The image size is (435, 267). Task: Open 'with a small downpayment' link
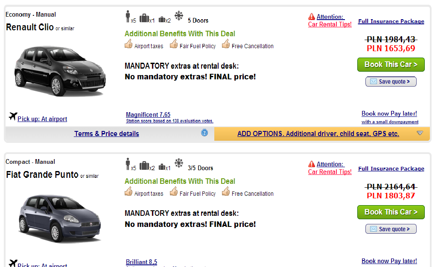(390, 122)
